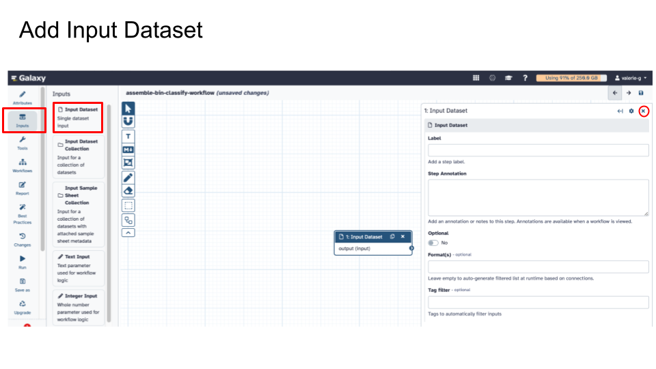The height and width of the screenshot is (369, 656).
Task: Switch to the Workflows sidebar tab
Action: tap(23, 165)
